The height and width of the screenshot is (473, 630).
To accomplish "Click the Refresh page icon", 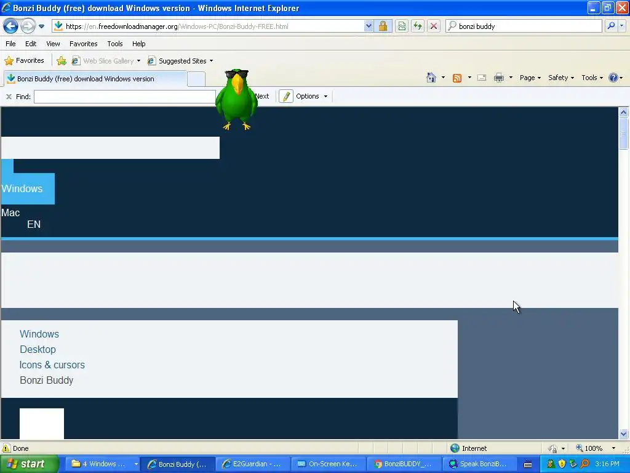I will click(418, 26).
